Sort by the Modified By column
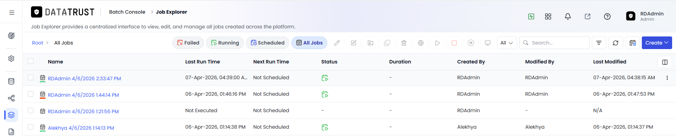Viewport: 676px width, 136px height. coord(540,62)
